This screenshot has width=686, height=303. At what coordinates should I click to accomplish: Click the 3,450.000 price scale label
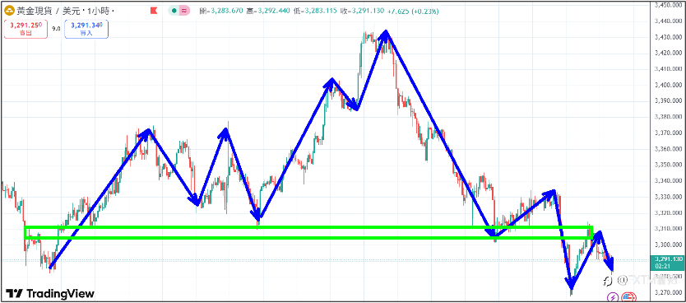click(668, 5)
